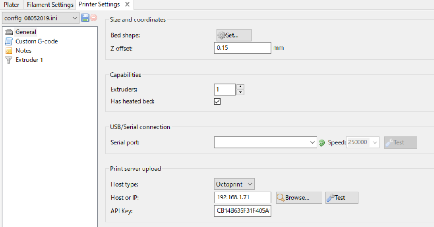The width and height of the screenshot is (434, 227).
Task: Refresh the serial port list
Action: tap(322, 143)
